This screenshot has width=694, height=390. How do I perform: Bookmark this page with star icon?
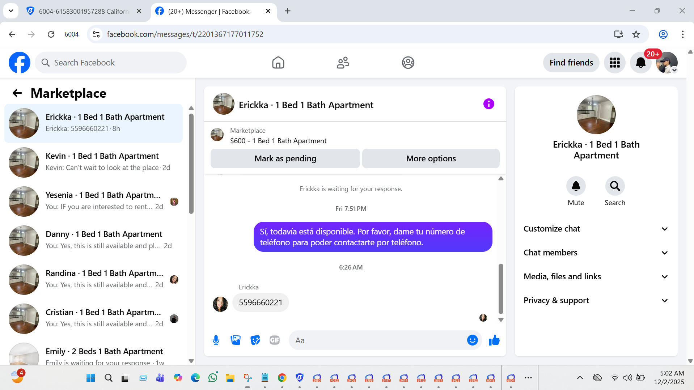(x=636, y=34)
